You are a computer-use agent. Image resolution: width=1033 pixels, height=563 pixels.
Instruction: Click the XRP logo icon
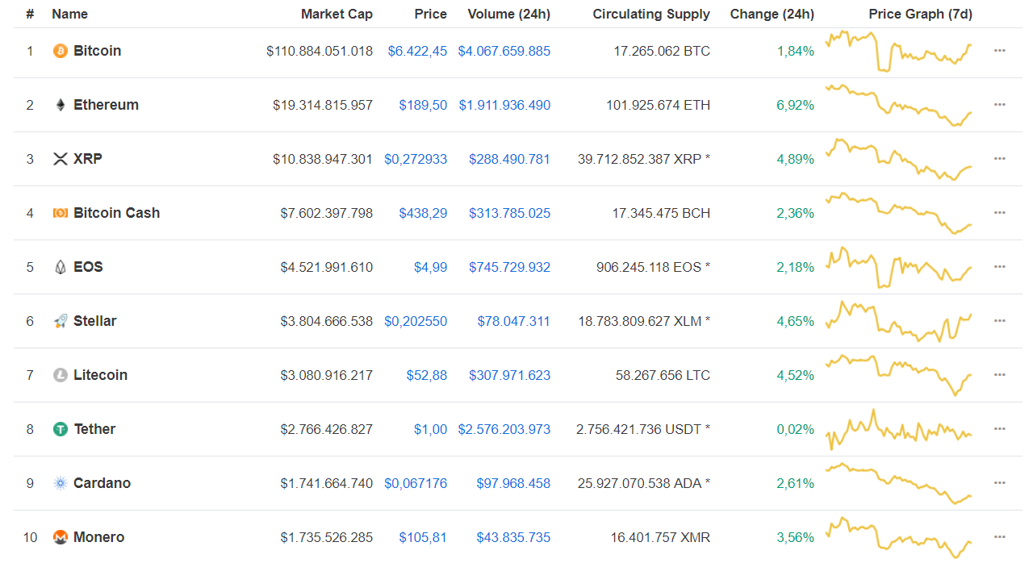click(x=60, y=159)
